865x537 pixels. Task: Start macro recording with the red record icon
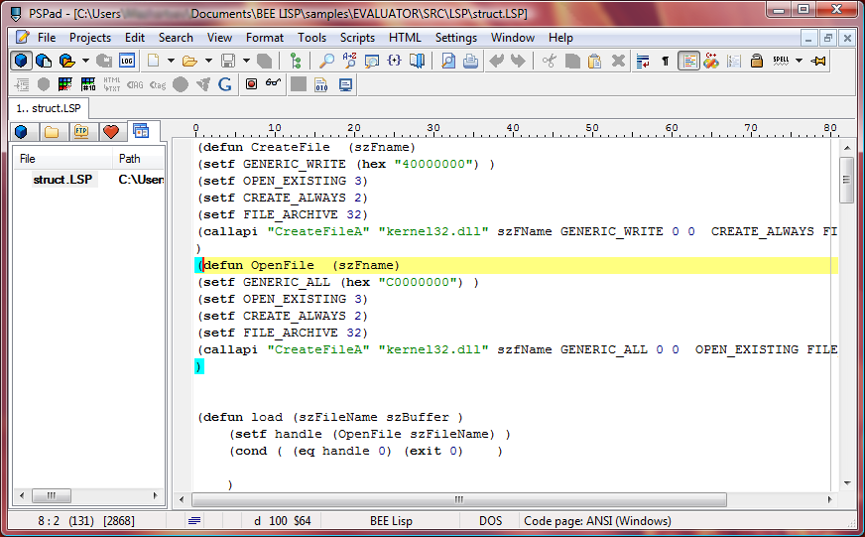251,84
